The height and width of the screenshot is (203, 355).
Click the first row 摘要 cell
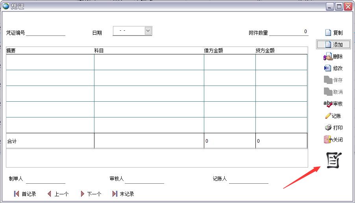pyautogui.click(x=50, y=62)
